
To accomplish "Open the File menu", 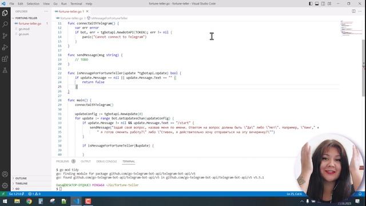I will (x=11, y=4).
